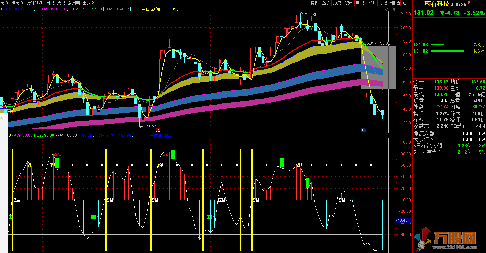486x253 pixels.
Task: Select the 日线 daily chart period
Action: [x=50, y=3]
